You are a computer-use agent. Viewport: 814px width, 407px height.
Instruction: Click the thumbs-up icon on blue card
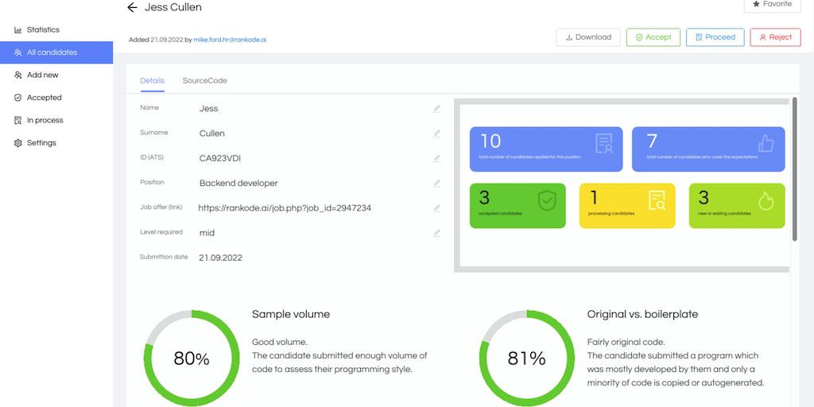pyautogui.click(x=766, y=143)
